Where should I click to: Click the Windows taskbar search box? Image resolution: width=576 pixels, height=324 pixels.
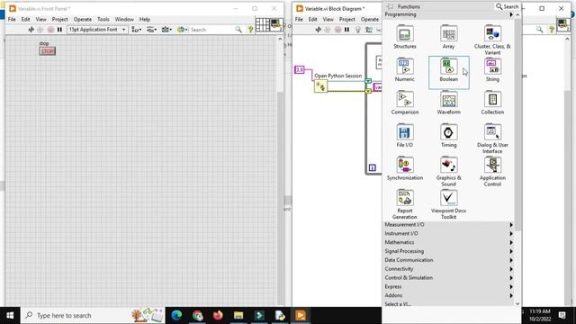(93, 315)
